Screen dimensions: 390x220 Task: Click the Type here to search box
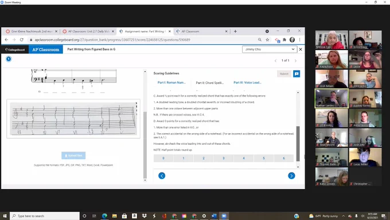45,216
